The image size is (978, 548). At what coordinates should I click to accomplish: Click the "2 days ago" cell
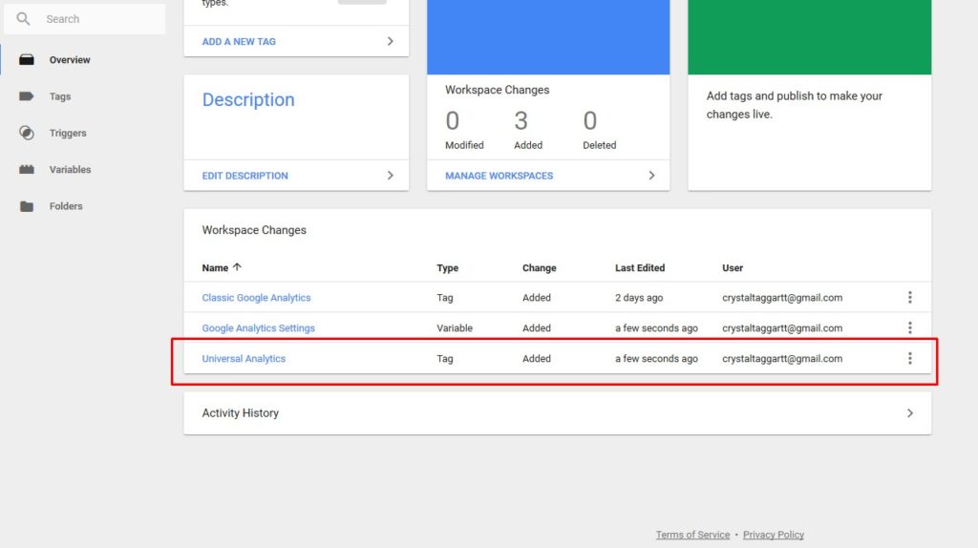[639, 298]
